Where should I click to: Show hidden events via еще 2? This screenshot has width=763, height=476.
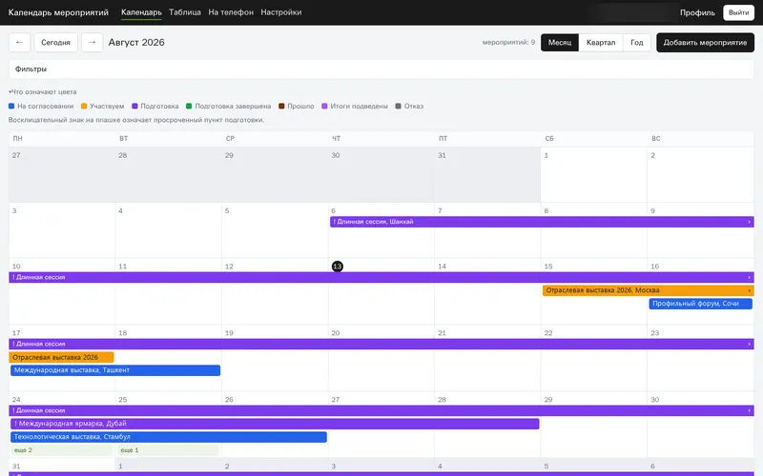click(61, 450)
